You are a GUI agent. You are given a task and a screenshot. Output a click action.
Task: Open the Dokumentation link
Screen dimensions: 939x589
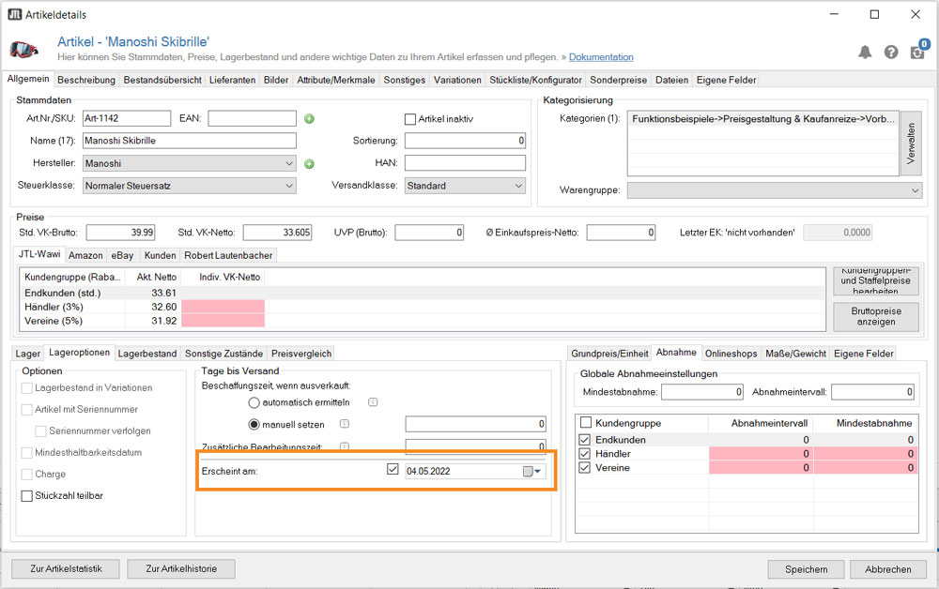pos(601,57)
